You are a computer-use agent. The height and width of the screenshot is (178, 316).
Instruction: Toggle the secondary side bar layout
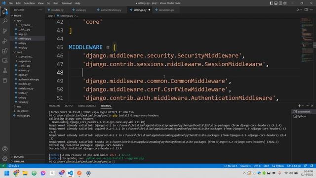pyautogui.click(x=280, y=3)
